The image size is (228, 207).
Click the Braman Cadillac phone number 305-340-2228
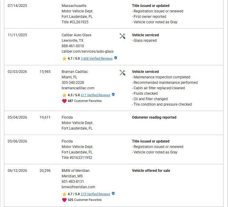click(73, 83)
